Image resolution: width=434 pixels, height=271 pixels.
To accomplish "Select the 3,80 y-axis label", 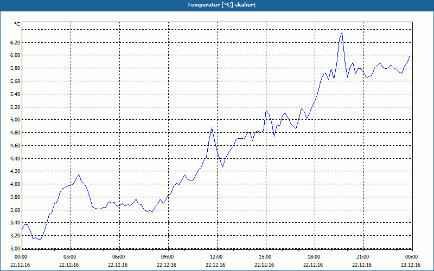I will pyautogui.click(x=16, y=197).
